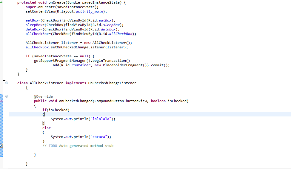Click the implements-method triangle marker beside onCheckedChanged
Viewport: 291px width, 169px height.
pyautogui.click(x=1, y=101)
